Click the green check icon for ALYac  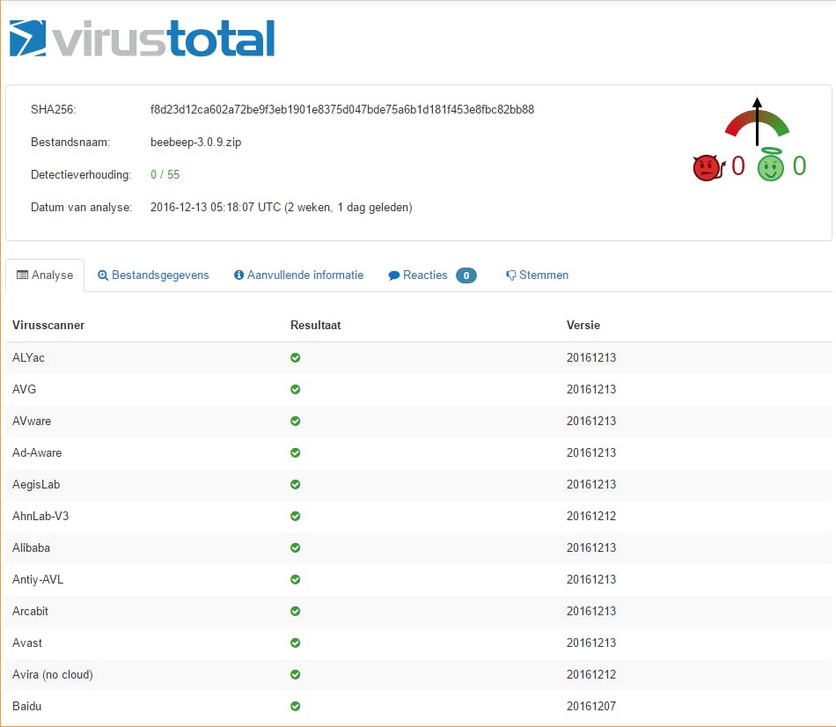click(x=296, y=358)
